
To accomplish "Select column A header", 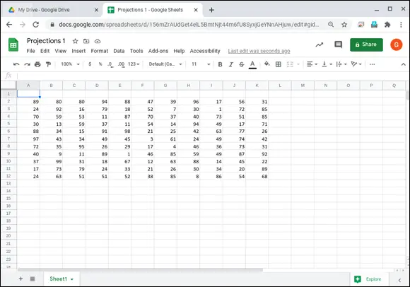I will [x=28, y=86].
